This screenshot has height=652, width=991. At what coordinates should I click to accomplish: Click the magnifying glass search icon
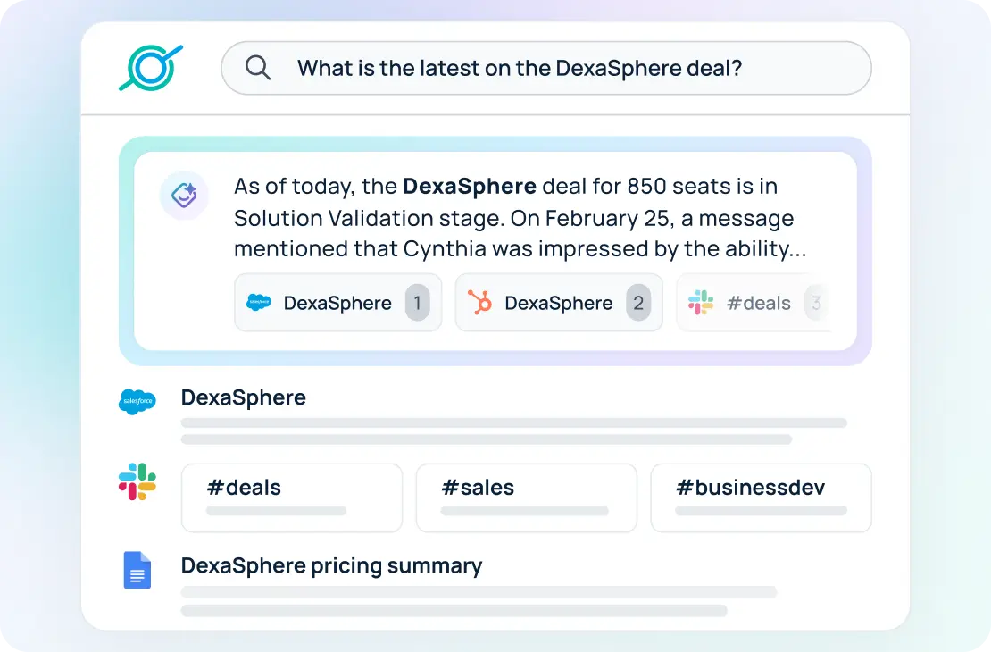(x=258, y=67)
